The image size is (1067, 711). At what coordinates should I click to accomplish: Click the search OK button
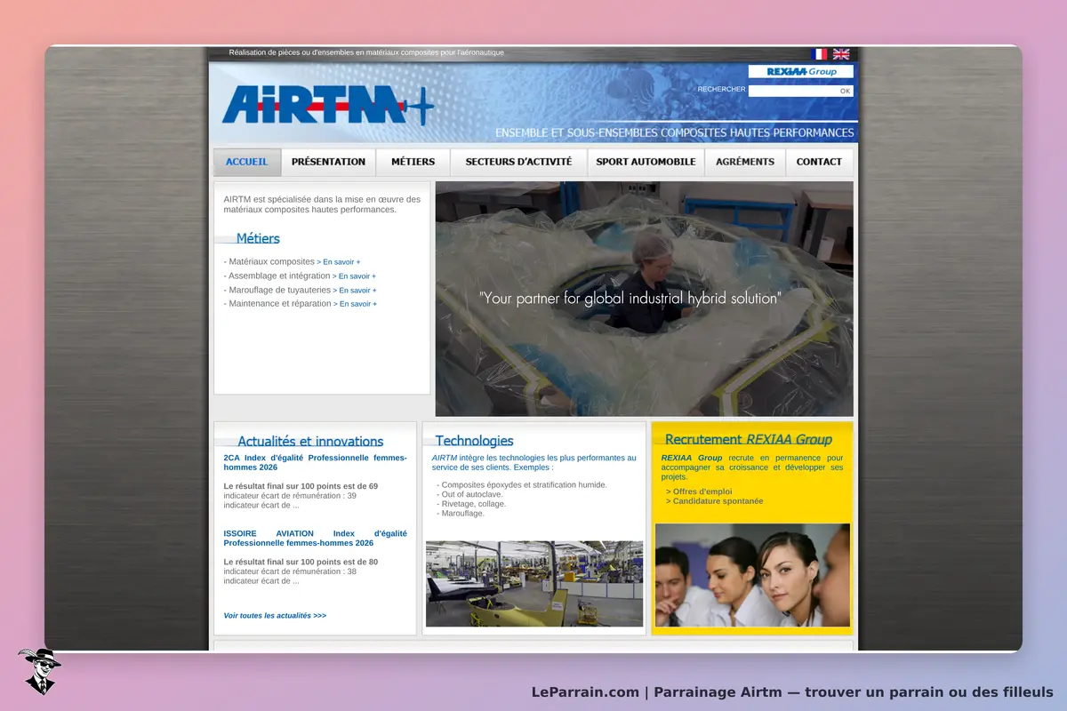click(x=846, y=91)
